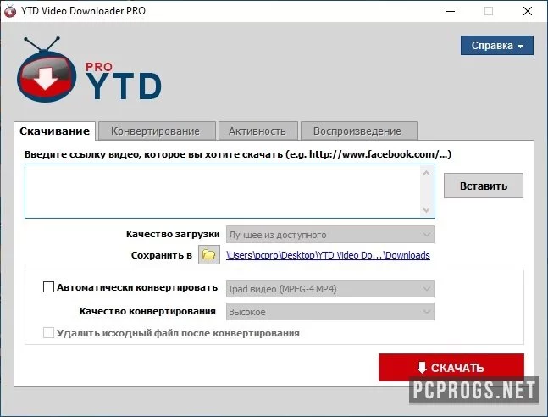Image resolution: width=548 pixels, height=417 pixels.
Task: Click the Вставить paste button
Action: tap(484, 186)
